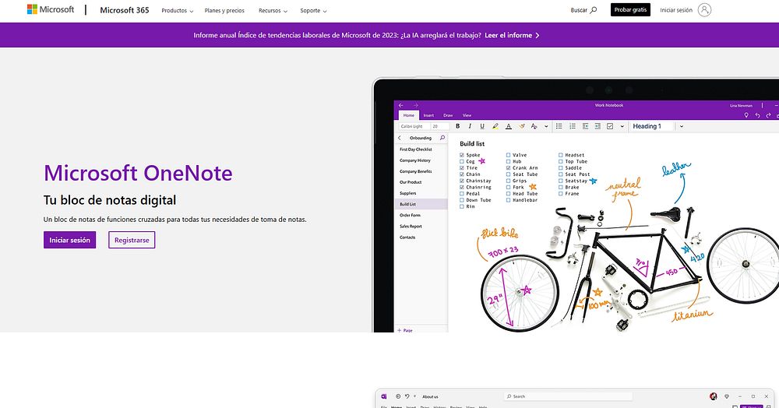Select the yellow highlighter tool
Screen dimensions: 779x408
tap(495, 126)
